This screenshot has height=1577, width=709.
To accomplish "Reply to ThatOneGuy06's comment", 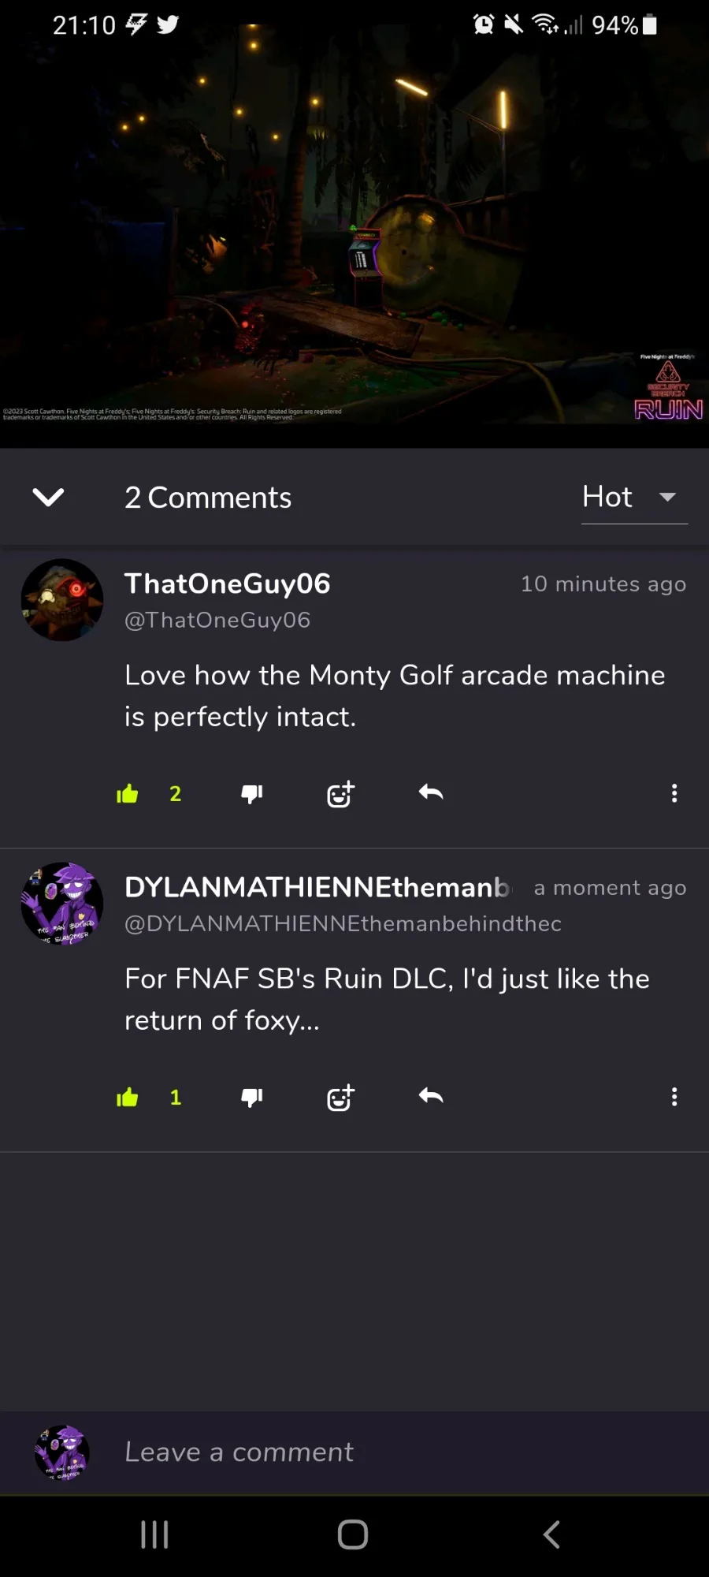I will coord(431,792).
